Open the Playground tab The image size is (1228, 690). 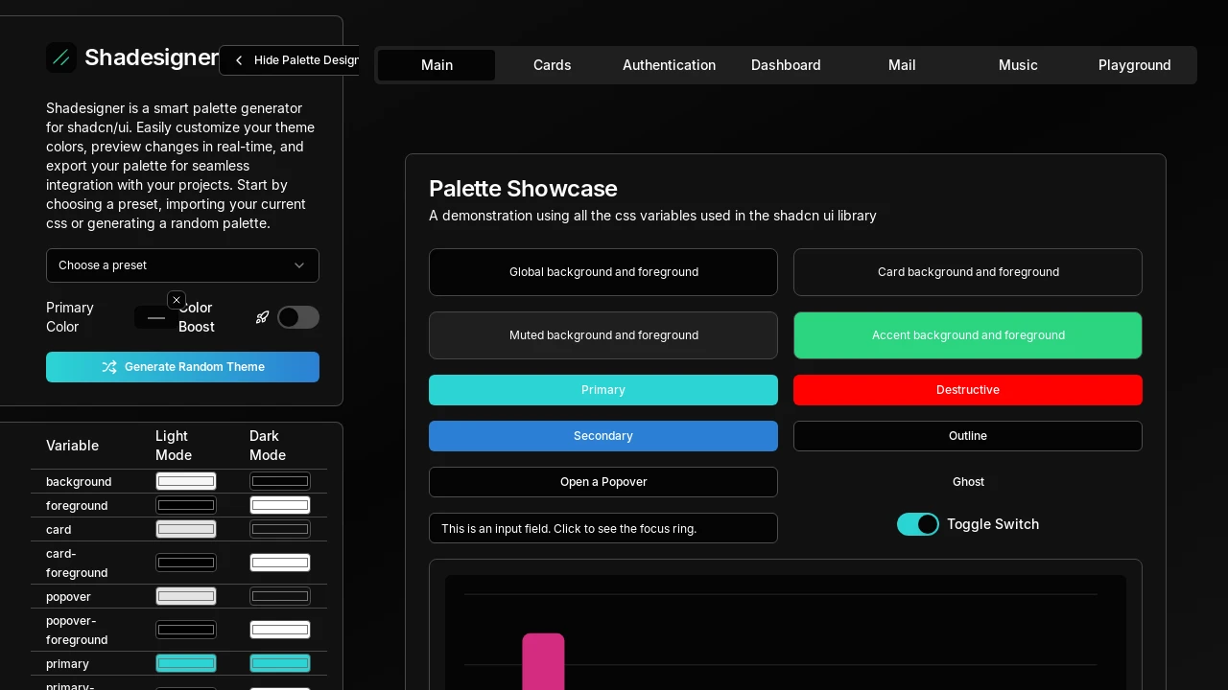[x=1135, y=65]
